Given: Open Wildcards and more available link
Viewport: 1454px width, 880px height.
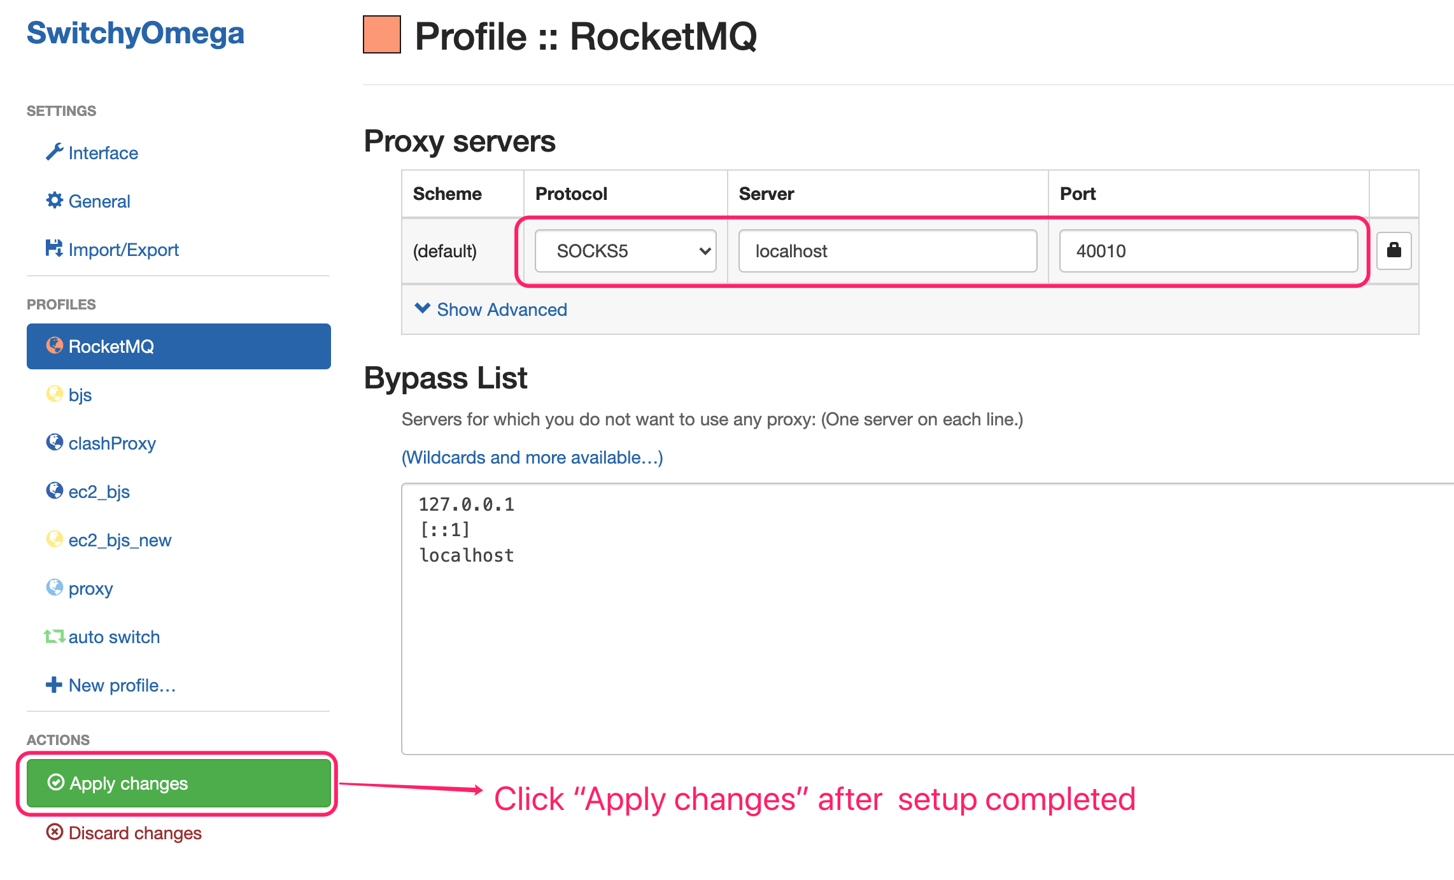Looking at the screenshot, I should (532, 457).
